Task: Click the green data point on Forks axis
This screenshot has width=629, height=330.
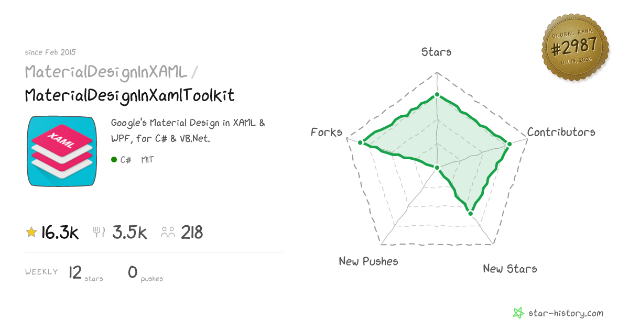Action: (360, 142)
